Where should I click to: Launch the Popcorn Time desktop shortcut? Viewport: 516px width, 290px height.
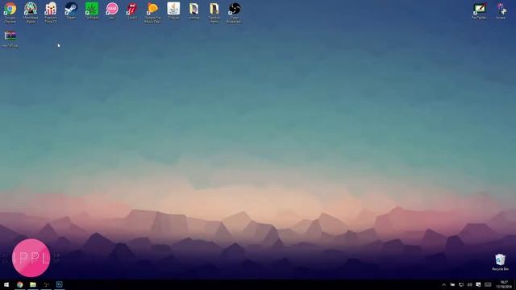(x=51, y=12)
